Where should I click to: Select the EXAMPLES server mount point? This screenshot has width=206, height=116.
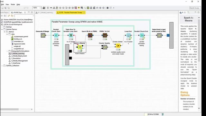click(x=17, y=22)
